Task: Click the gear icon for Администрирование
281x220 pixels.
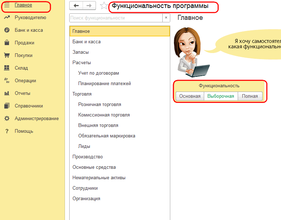Action: coord(7,118)
